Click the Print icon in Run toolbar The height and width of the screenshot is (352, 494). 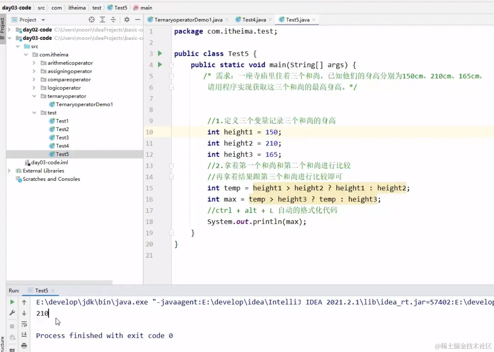pos(24,345)
